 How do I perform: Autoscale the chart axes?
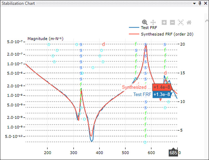point(181,22)
